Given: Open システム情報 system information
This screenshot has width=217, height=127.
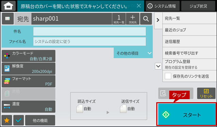Looking at the screenshot, I should [x=162, y=6].
